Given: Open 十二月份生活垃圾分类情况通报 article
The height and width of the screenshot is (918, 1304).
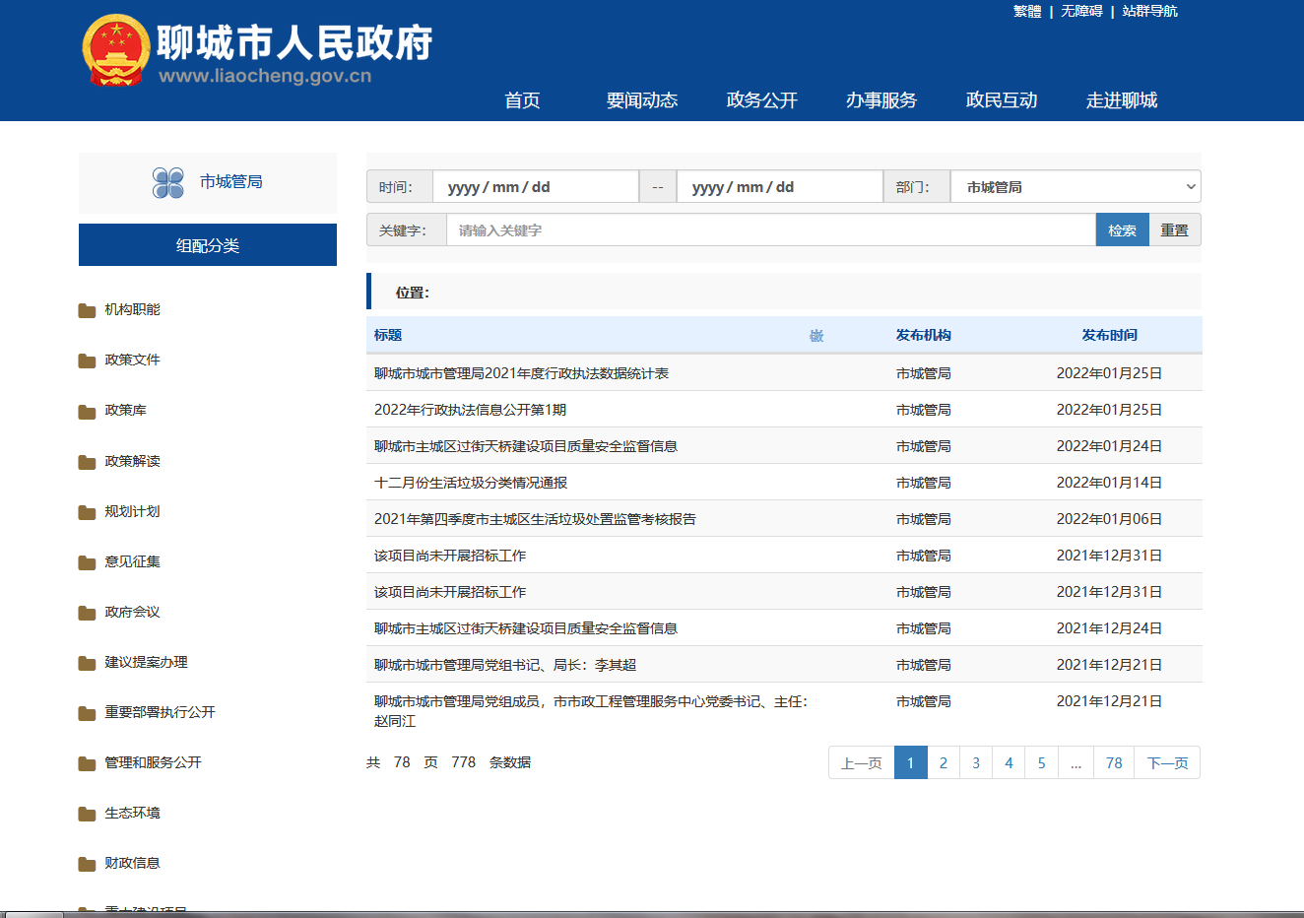Looking at the screenshot, I should click(471, 483).
